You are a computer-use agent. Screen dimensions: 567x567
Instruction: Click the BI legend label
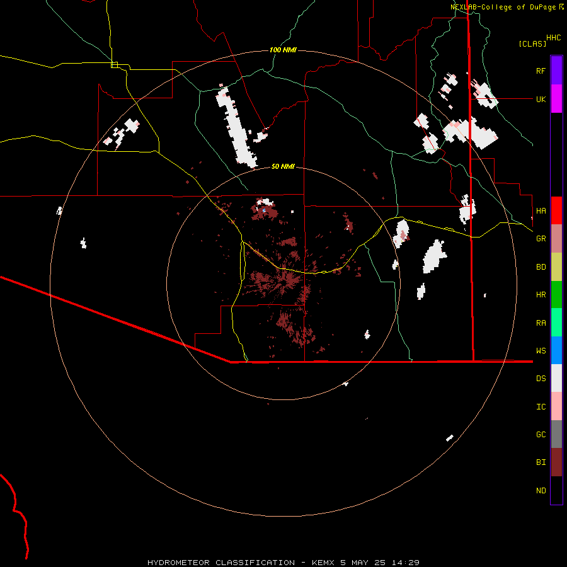(x=541, y=462)
